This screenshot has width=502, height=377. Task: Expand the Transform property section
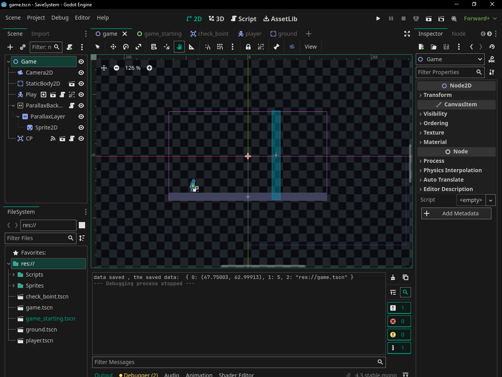(x=437, y=95)
